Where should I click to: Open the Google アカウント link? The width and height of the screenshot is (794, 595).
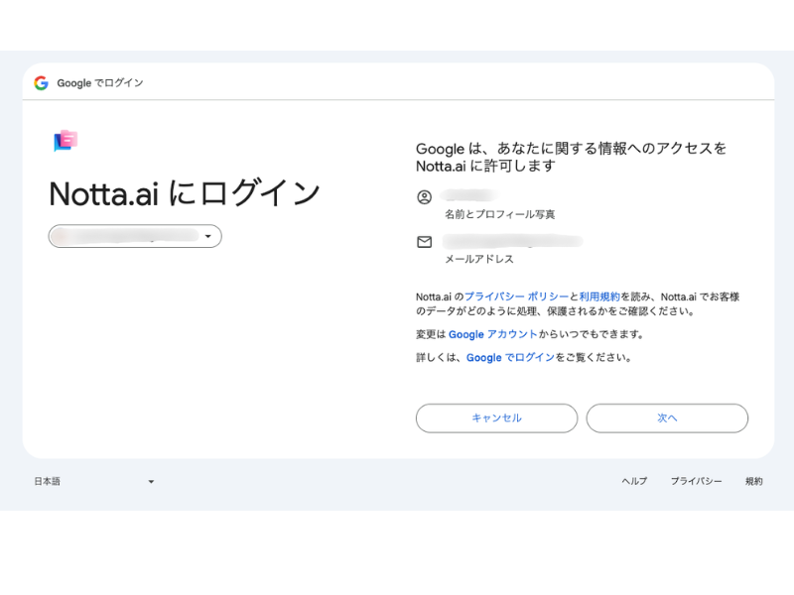492,334
